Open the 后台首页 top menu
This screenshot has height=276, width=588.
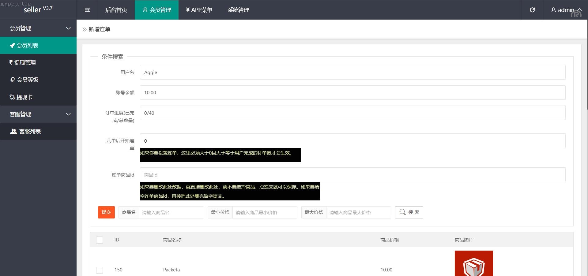point(116,10)
